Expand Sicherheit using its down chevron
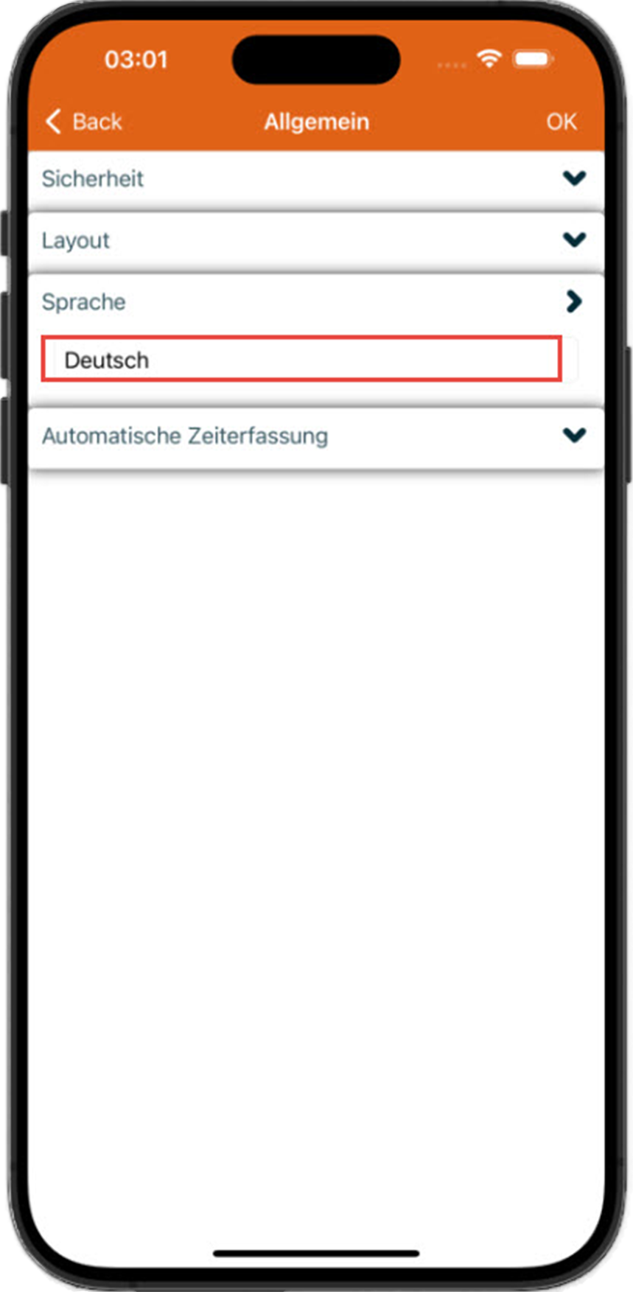The width and height of the screenshot is (633, 1292). [574, 178]
